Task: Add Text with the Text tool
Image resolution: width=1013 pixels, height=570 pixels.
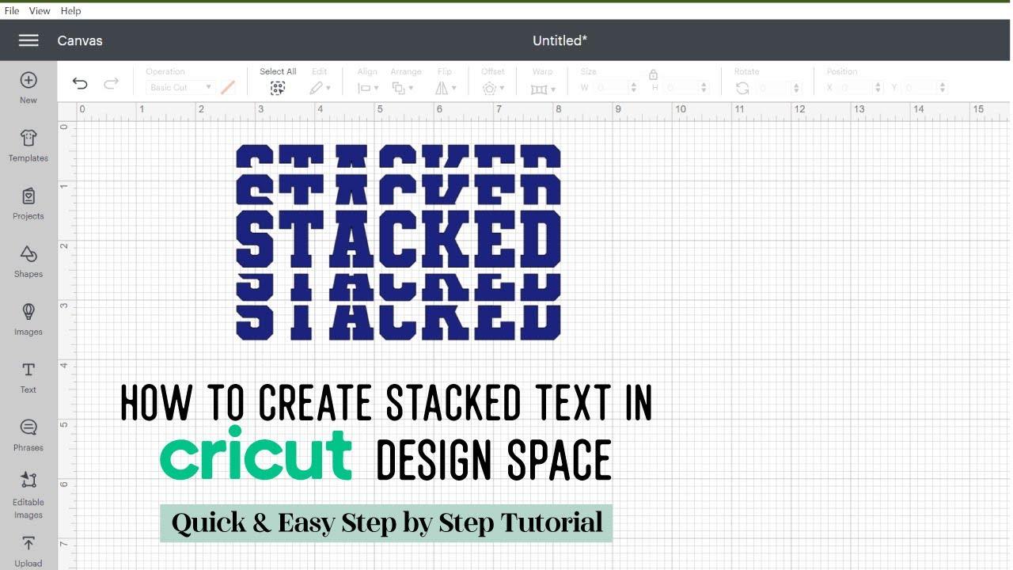Action: [28, 377]
